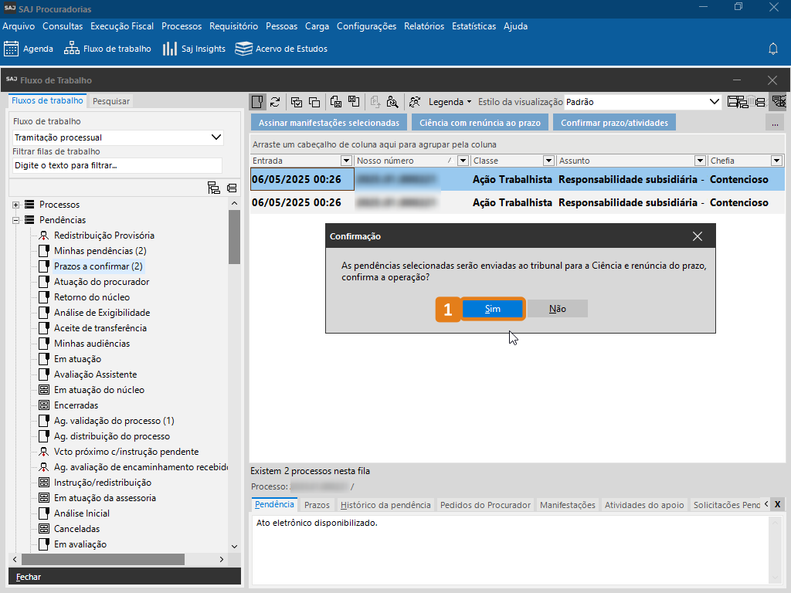
Task: Open the Entrada column filter arrow
Action: click(346, 161)
